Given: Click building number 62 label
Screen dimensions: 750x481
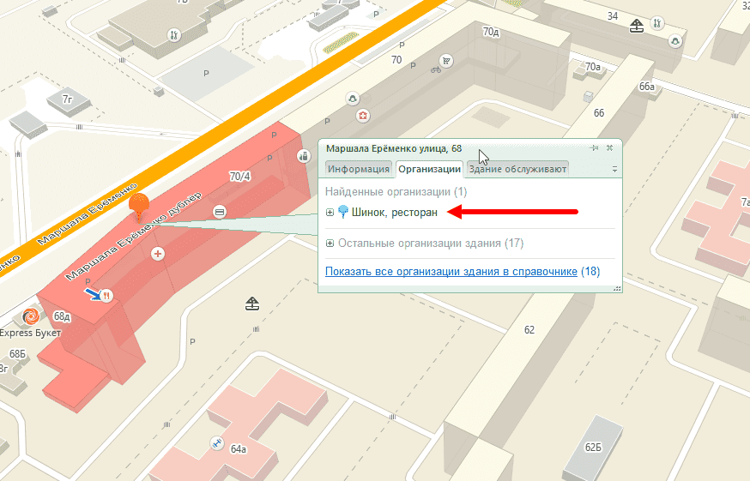Looking at the screenshot, I should (529, 330).
